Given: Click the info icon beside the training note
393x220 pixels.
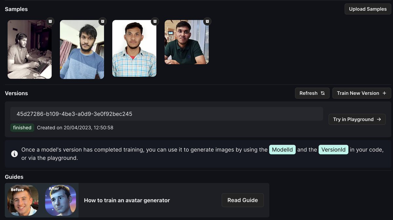Looking at the screenshot, I should (x=14, y=154).
